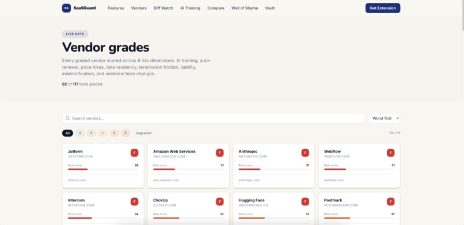
Task: Go to Diff Watch page
Action: 163,8
